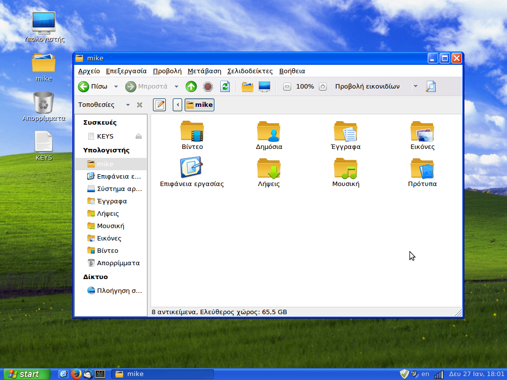Viewport: 507px width, 380px height.
Task: Select the Μουσική folder icon
Action: [x=345, y=168]
